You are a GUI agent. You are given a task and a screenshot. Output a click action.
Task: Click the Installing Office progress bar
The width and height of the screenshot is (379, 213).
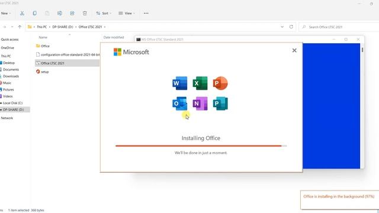[201, 146]
